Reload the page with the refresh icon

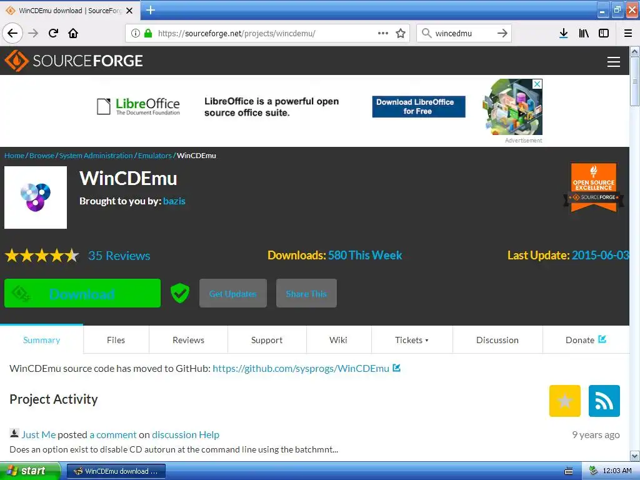pyautogui.click(x=54, y=33)
